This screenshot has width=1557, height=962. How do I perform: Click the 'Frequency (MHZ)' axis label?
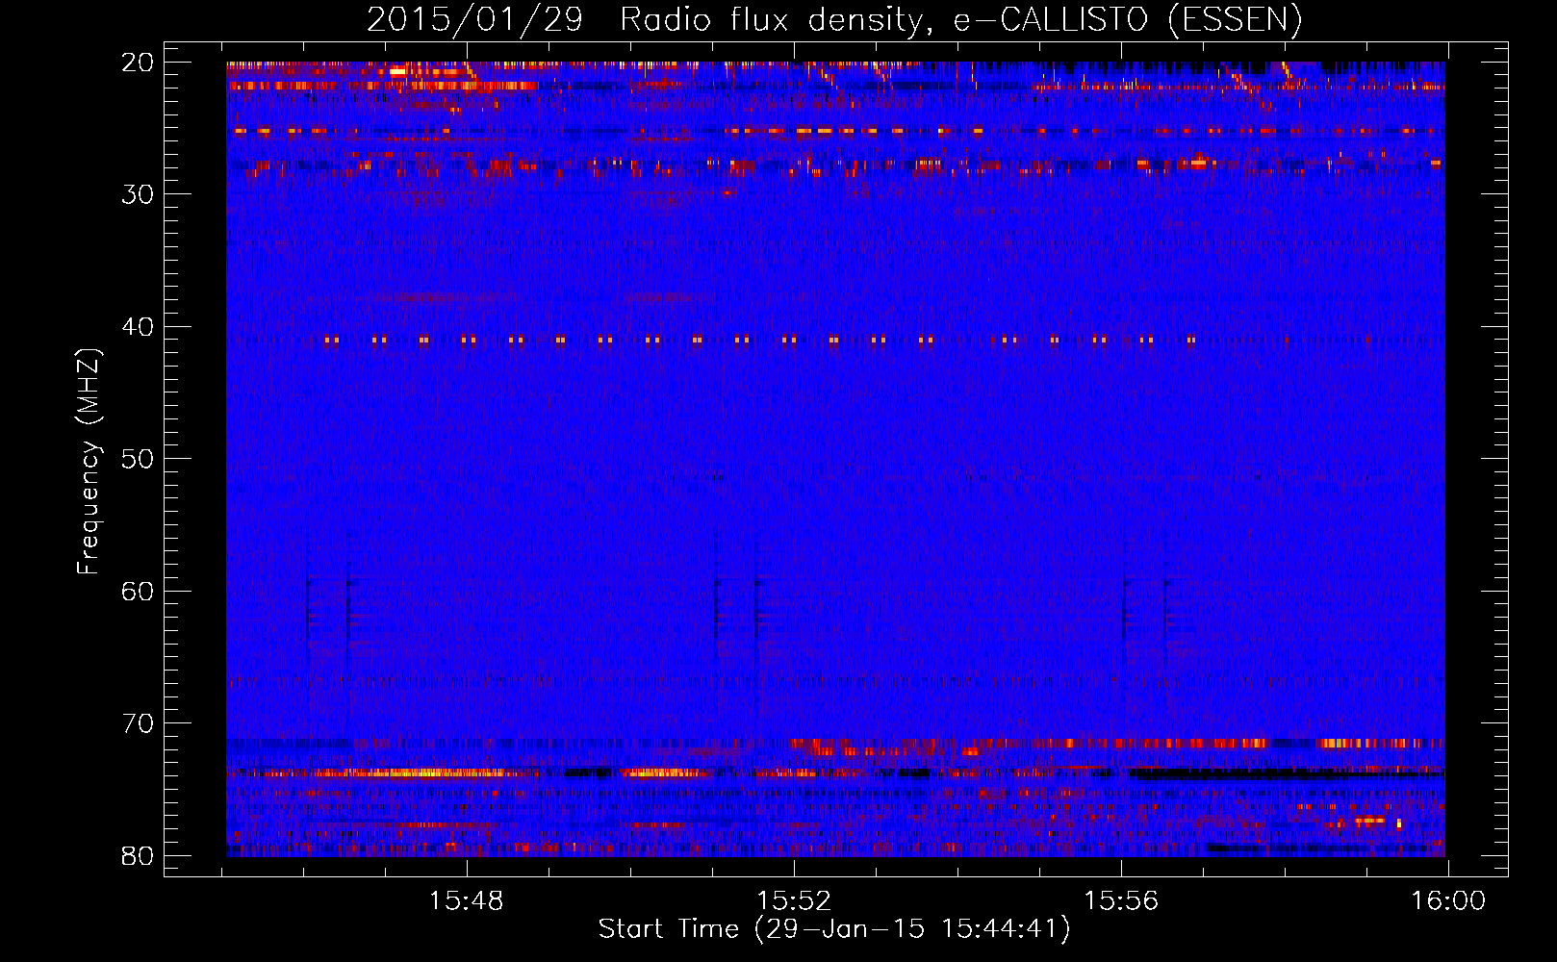point(89,462)
